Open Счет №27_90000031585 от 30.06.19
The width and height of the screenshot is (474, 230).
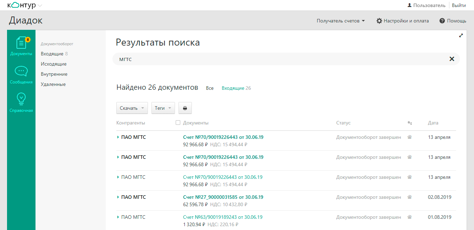(x=223, y=197)
